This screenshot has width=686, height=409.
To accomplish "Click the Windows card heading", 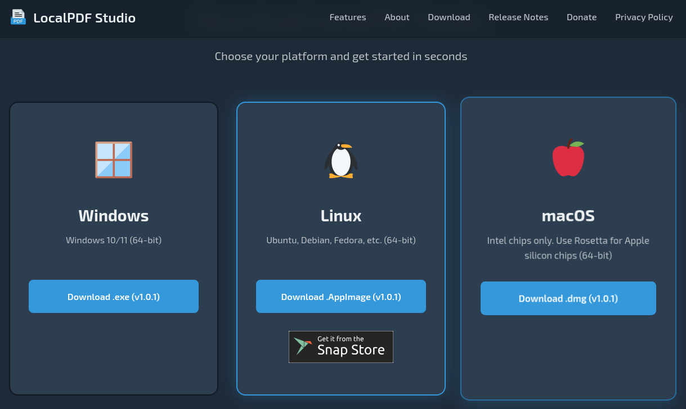I will 114,216.
